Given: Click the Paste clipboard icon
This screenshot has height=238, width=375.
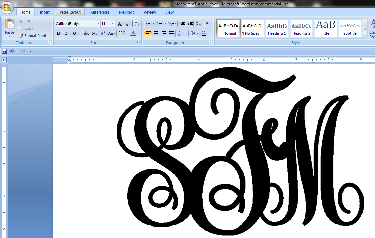Looking at the screenshot, I should [9, 24].
